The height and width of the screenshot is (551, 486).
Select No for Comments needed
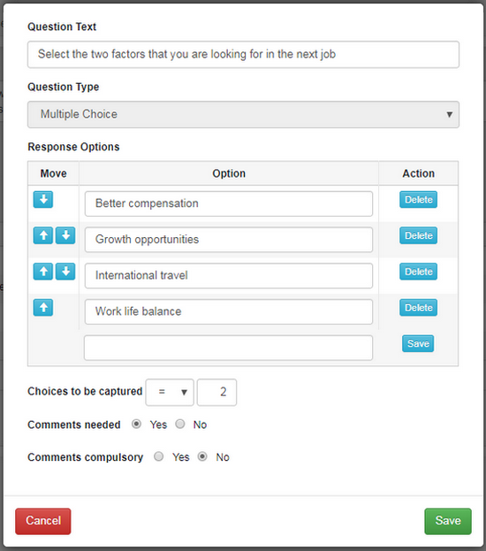180,425
